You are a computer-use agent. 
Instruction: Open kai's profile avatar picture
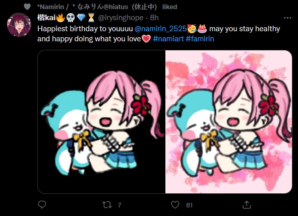point(19,25)
